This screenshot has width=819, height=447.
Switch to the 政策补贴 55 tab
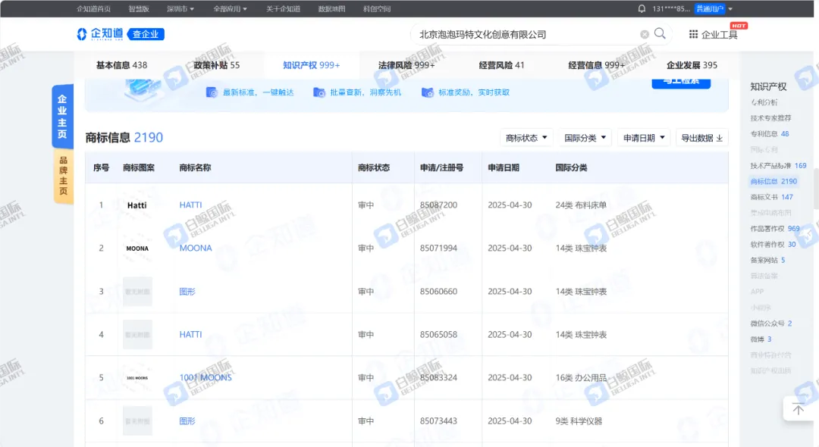click(216, 65)
